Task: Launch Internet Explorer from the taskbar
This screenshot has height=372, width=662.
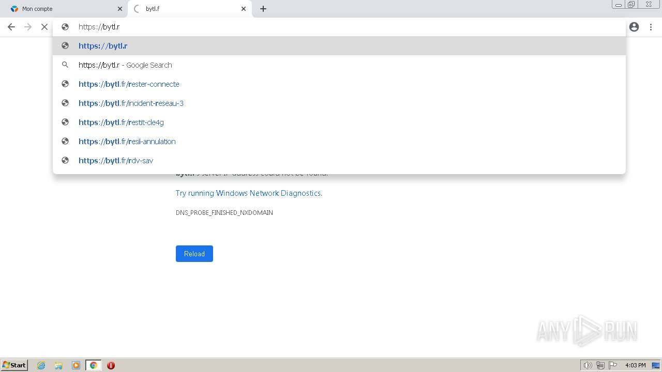Action: pos(41,365)
